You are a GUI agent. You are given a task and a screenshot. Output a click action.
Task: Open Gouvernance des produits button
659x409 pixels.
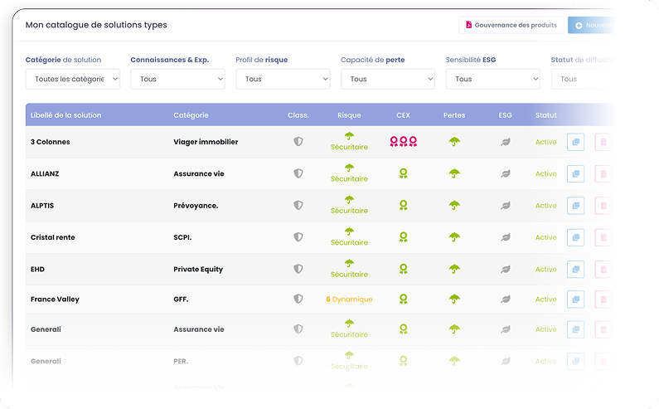[510, 25]
